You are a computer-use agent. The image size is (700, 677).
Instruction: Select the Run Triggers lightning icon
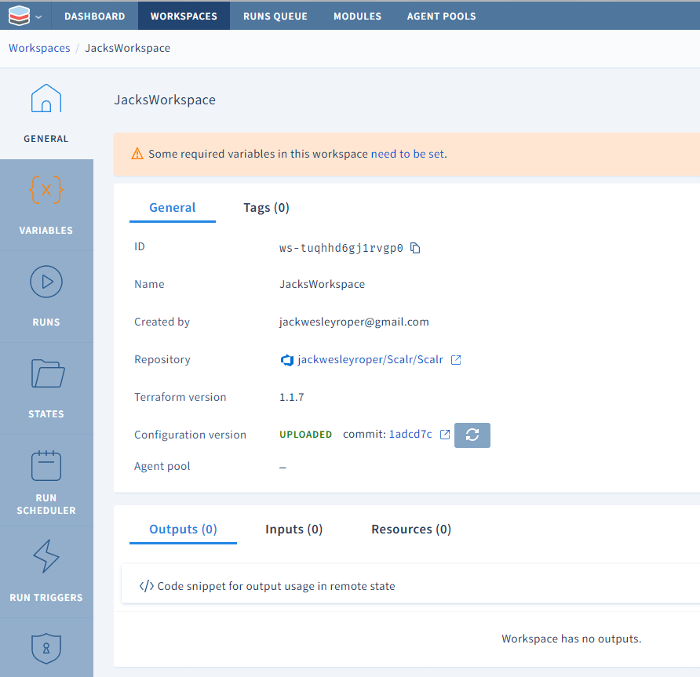(x=46, y=557)
